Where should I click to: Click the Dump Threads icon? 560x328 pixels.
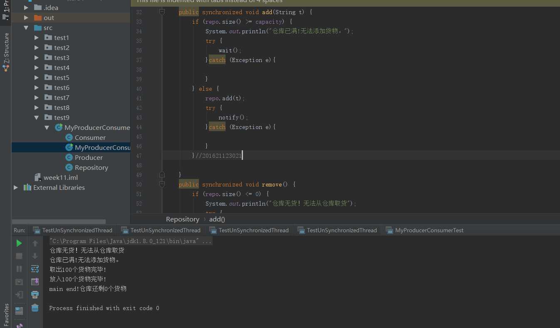coord(19,282)
